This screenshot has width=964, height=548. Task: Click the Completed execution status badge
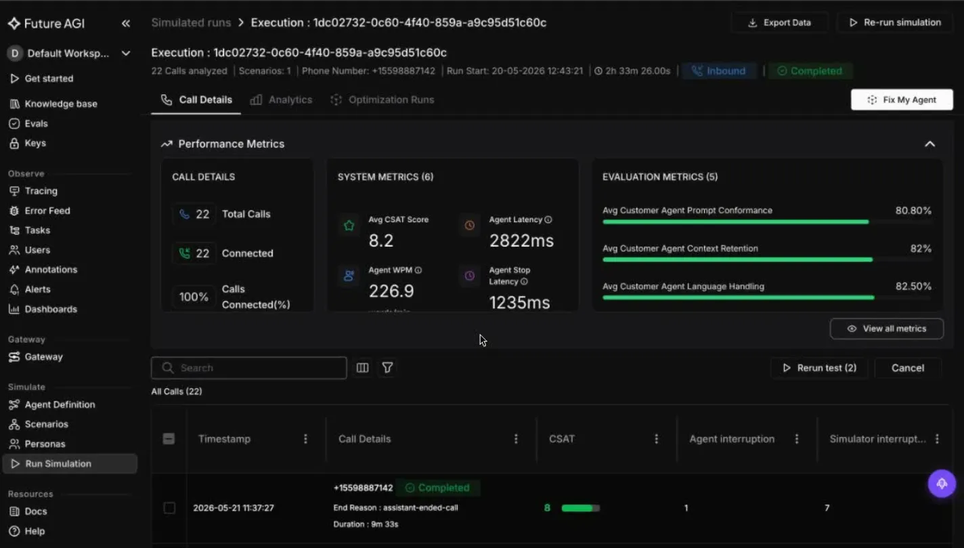tap(810, 71)
